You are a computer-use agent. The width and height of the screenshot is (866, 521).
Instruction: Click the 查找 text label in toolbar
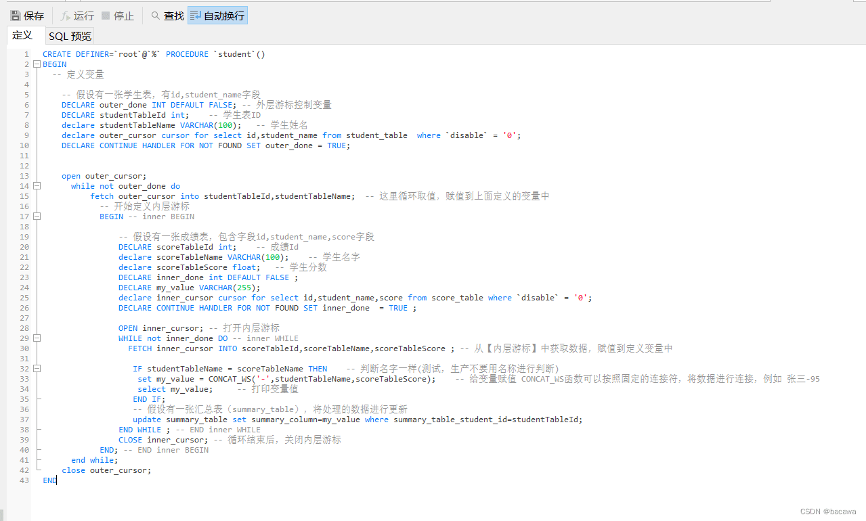[x=174, y=16]
